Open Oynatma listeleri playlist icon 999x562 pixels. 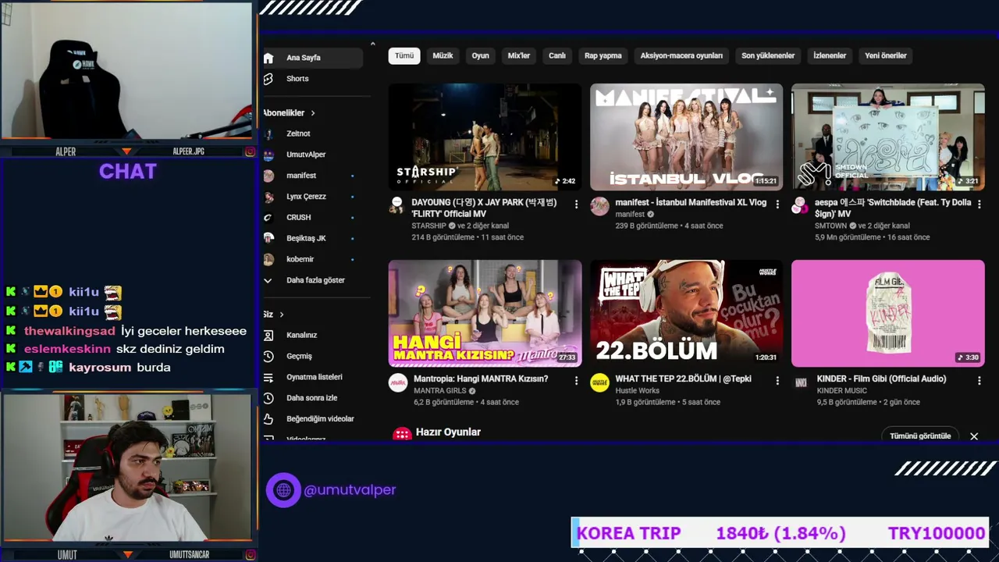point(268,377)
